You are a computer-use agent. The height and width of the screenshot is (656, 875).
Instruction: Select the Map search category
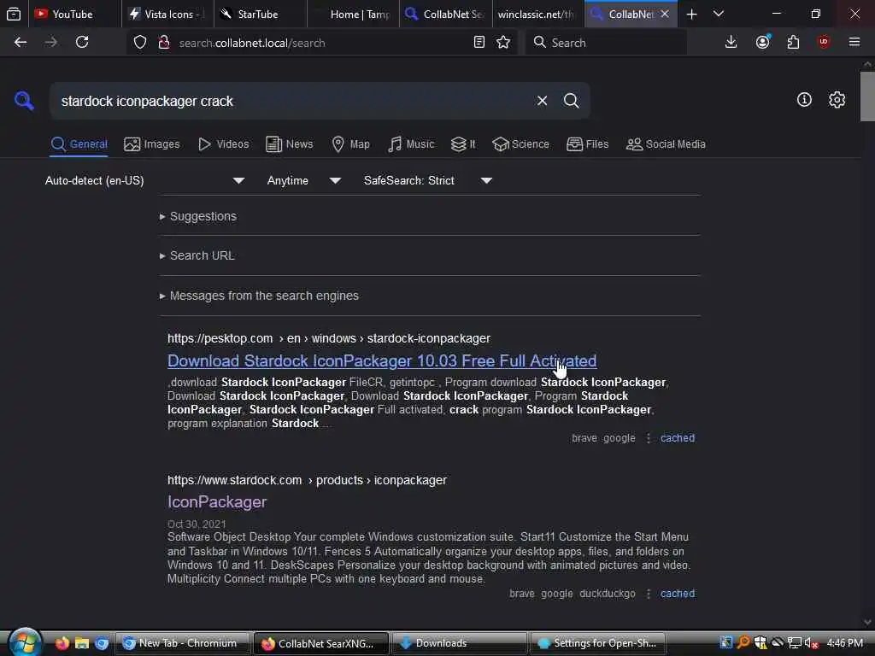[x=350, y=144]
